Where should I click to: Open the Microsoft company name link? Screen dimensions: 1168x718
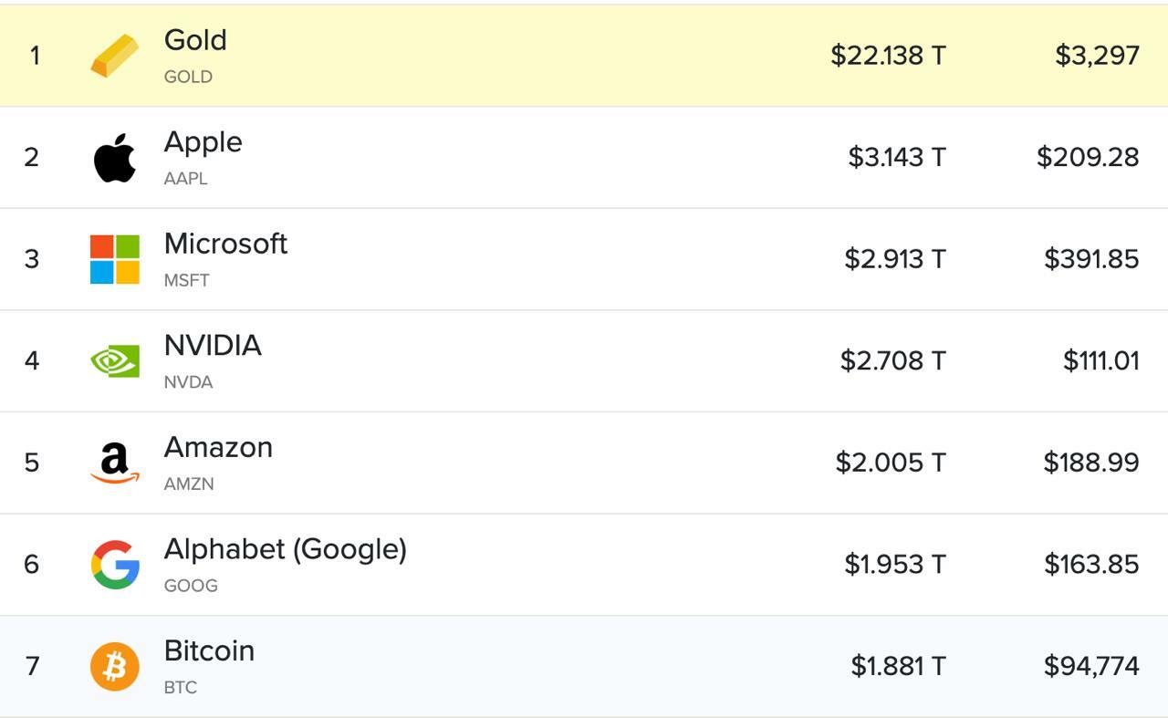225,244
